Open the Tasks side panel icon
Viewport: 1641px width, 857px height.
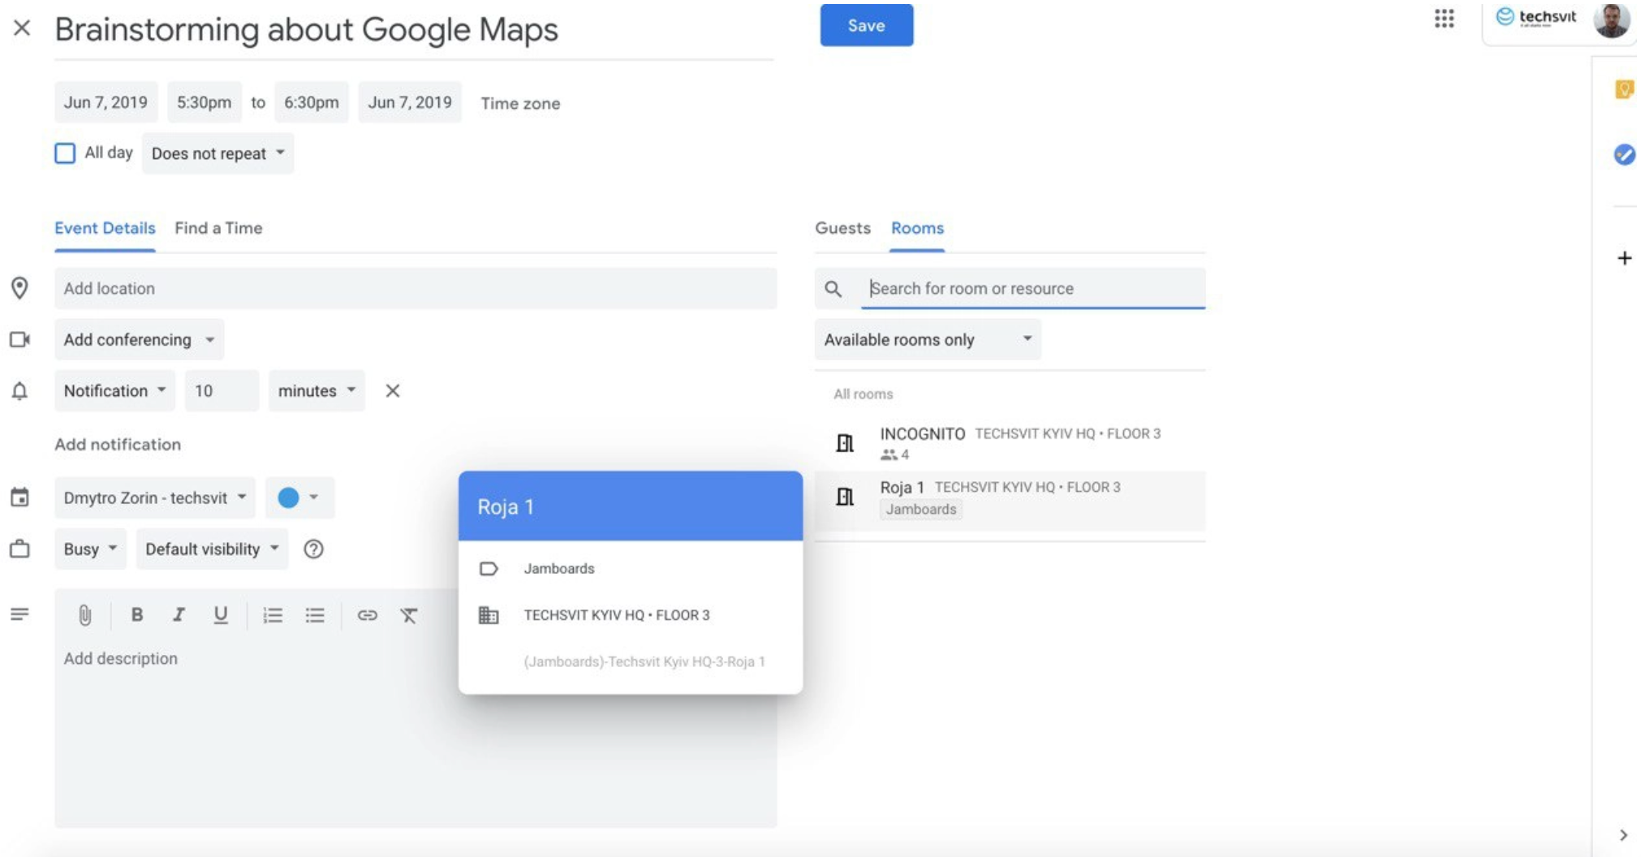pyautogui.click(x=1624, y=154)
